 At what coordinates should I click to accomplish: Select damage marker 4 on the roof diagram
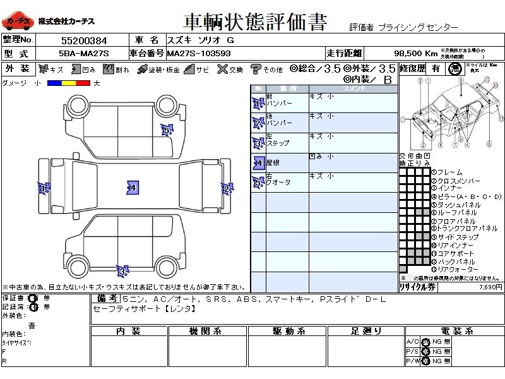(x=133, y=188)
